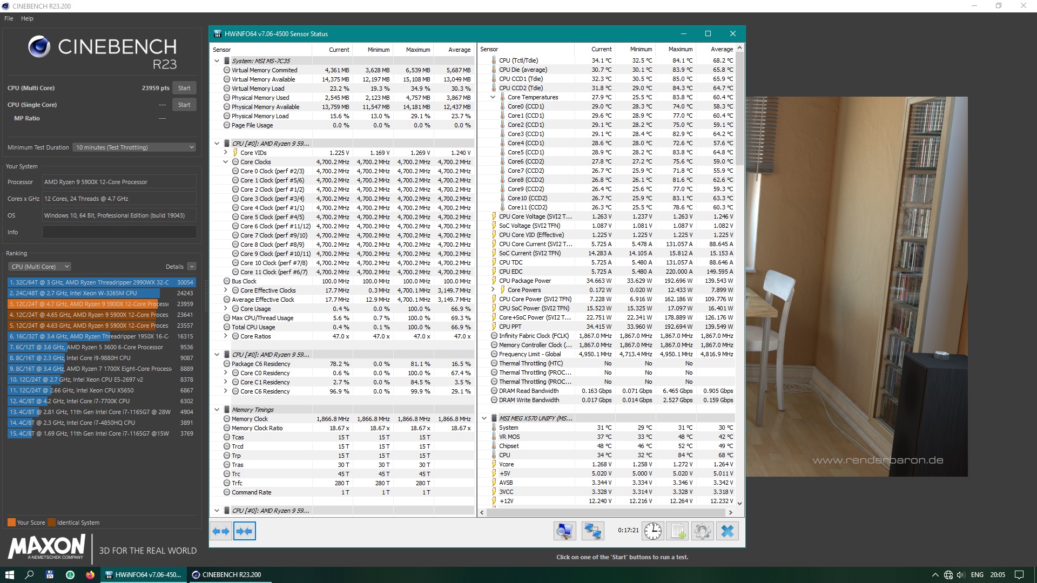Toggle the ranking Details dropdown arrow

(192, 267)
